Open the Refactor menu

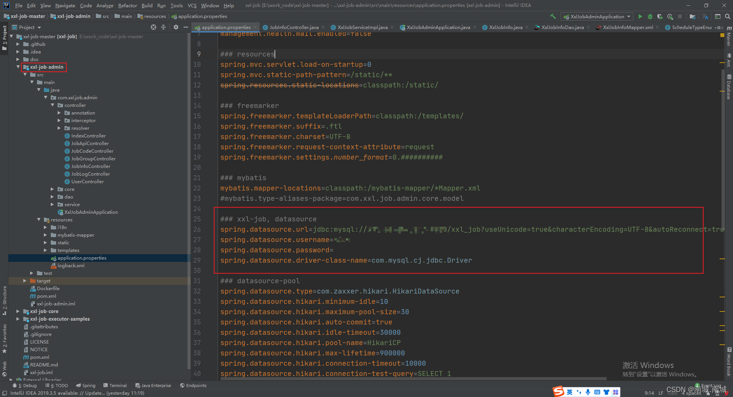[x=128, y=5]
